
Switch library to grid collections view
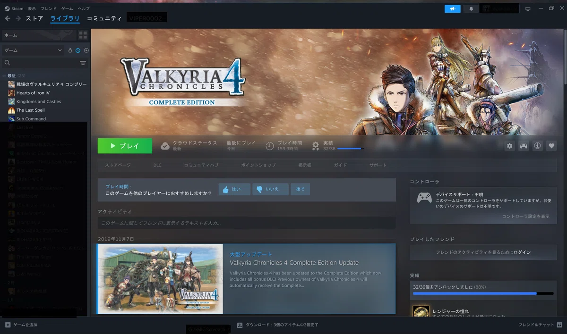[83, 35]
